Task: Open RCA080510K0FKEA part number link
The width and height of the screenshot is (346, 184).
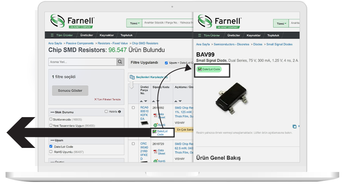Action: pyautogui.click(x=145, y=113)
